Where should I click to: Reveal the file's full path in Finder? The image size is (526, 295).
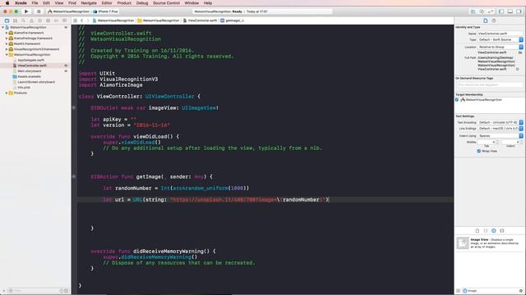click(x=518, y=69)
